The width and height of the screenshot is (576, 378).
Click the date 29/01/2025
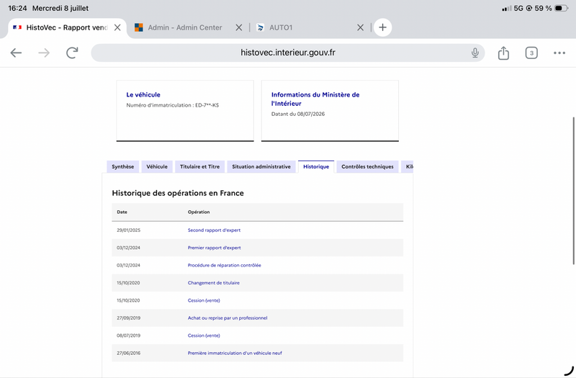coord(129,230)
